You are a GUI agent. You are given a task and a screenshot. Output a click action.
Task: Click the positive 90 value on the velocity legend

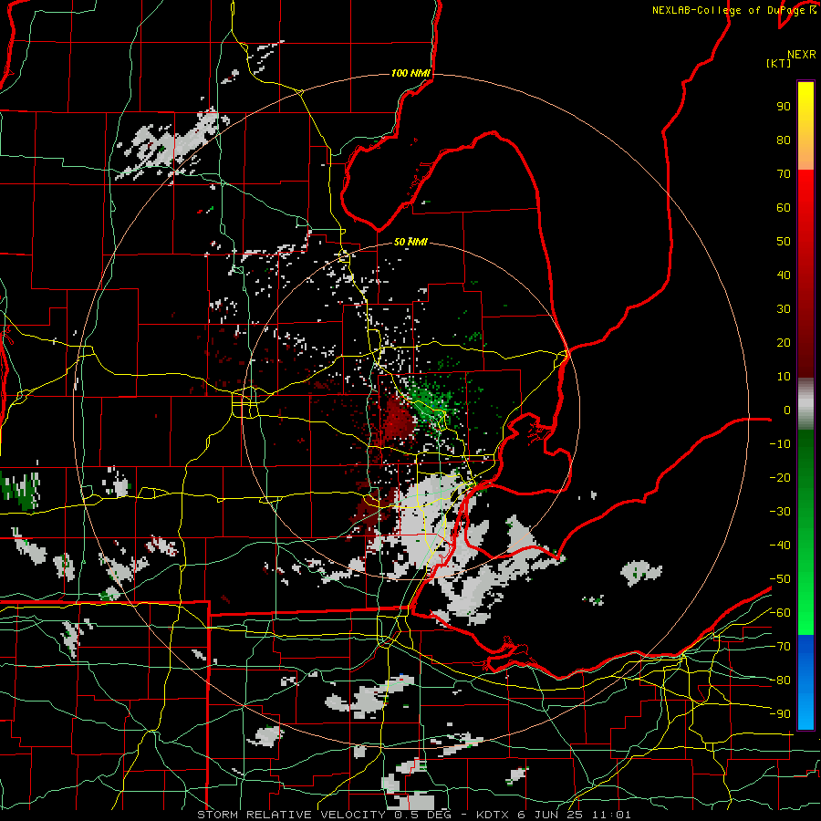tap(784, 107)
